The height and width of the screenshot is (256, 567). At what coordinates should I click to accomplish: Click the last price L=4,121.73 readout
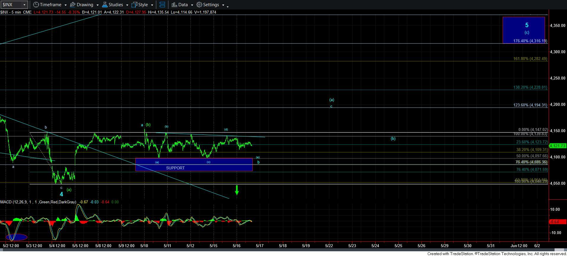44,12
